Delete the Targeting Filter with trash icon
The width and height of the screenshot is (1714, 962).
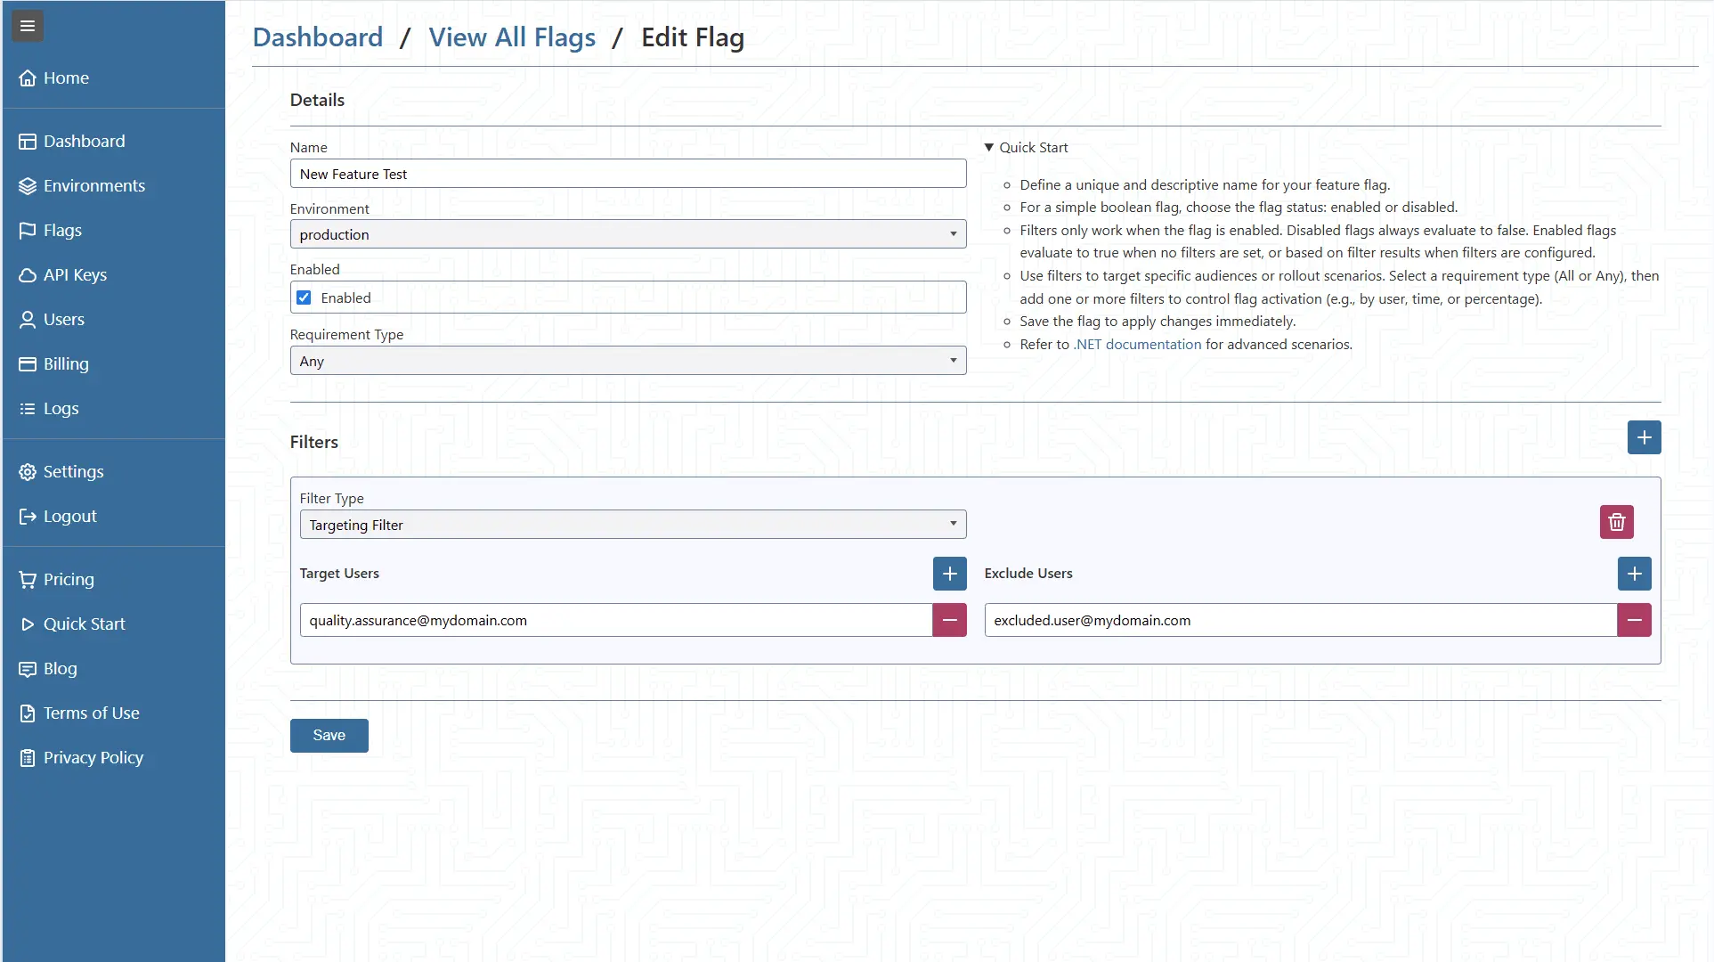(1616, 522)
